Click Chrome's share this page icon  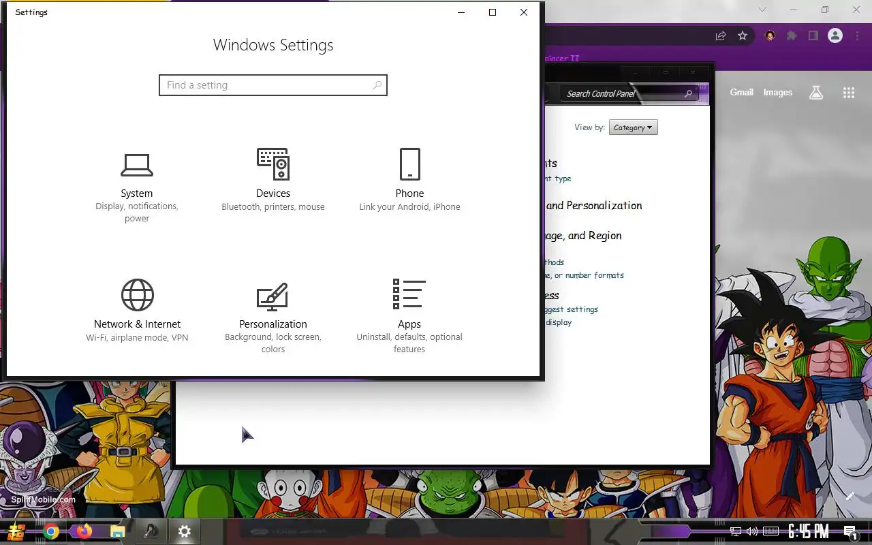coord(721,35)
